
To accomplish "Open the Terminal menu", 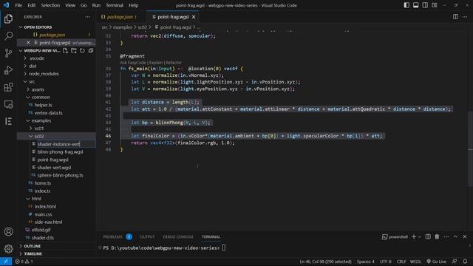I will [115, 5].
